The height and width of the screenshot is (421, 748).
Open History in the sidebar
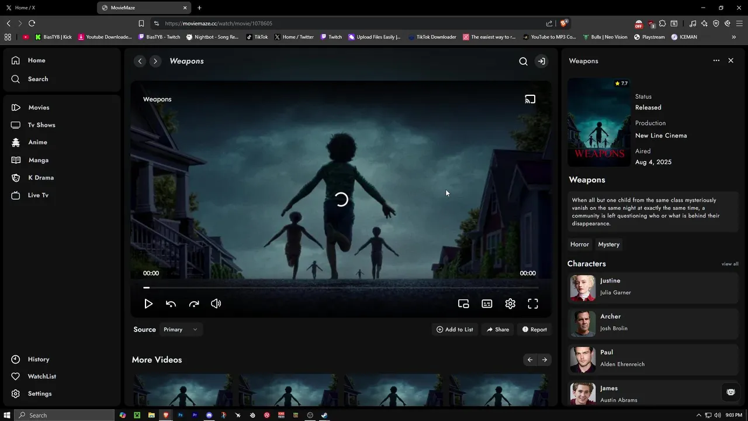tap(38, 360)
